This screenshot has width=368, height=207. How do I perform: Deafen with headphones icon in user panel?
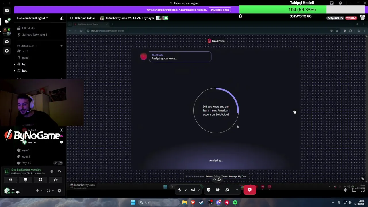(x=48, y=191)
